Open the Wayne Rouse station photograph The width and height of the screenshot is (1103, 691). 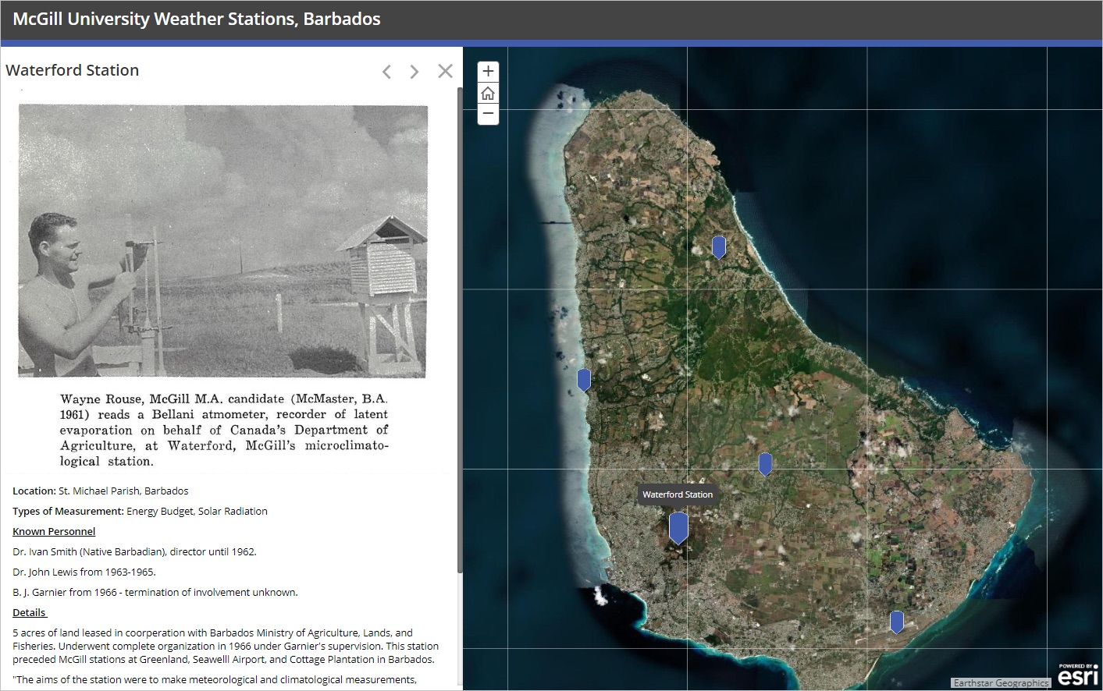[x=223, y=241]
